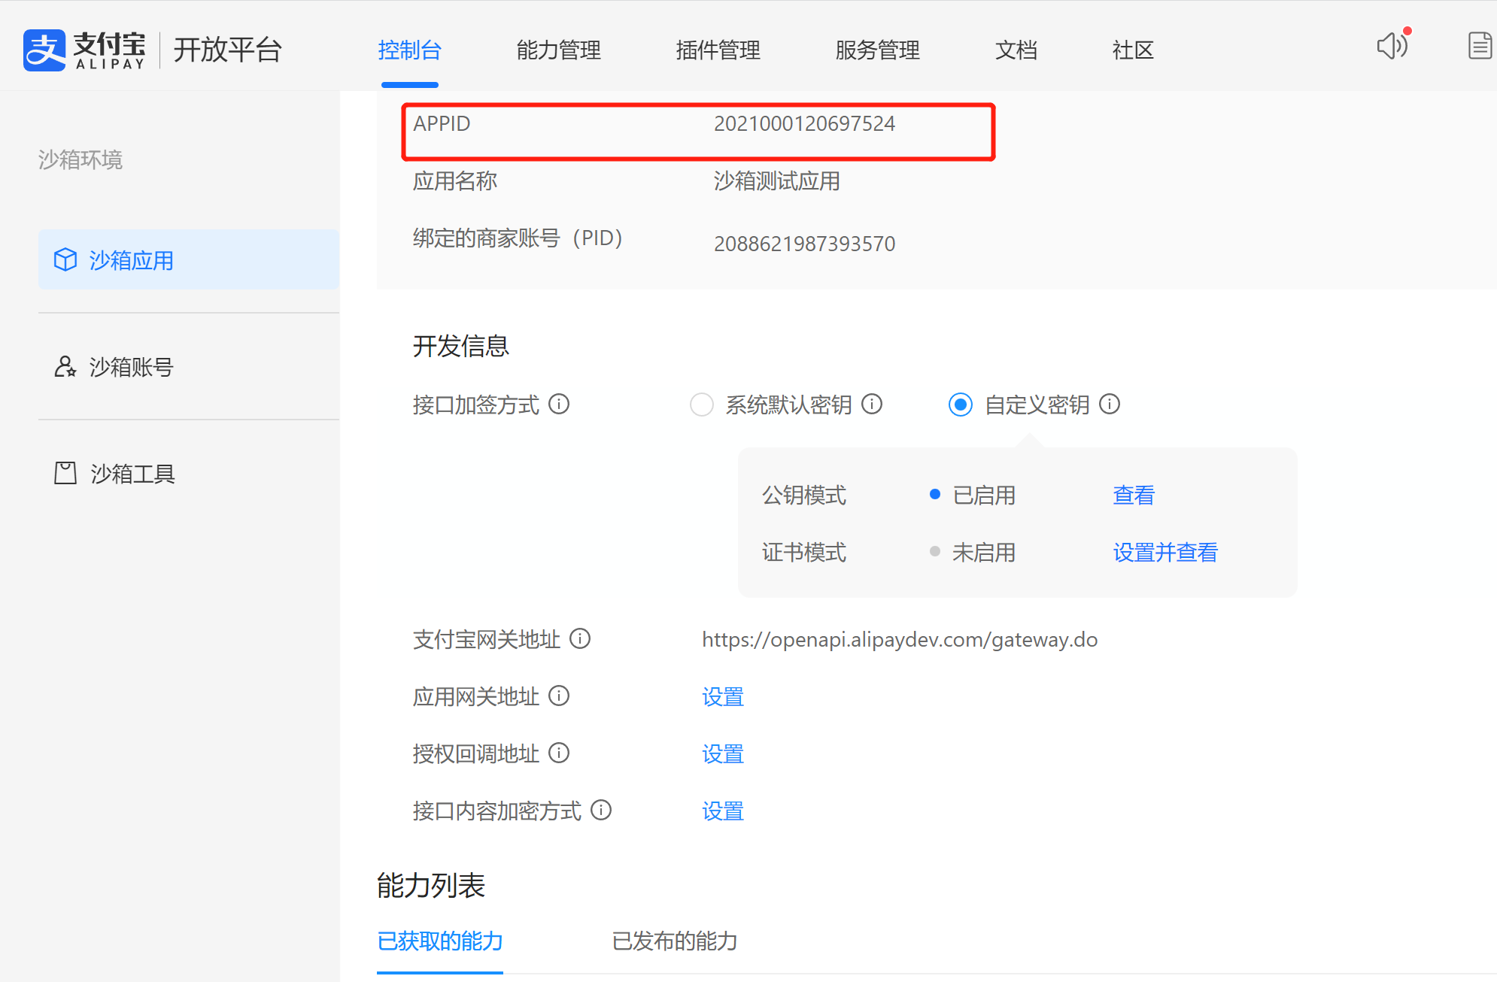Click 设置 link for 应用网关地址
Screen dimensions: 1497x982
pos(722,696)
